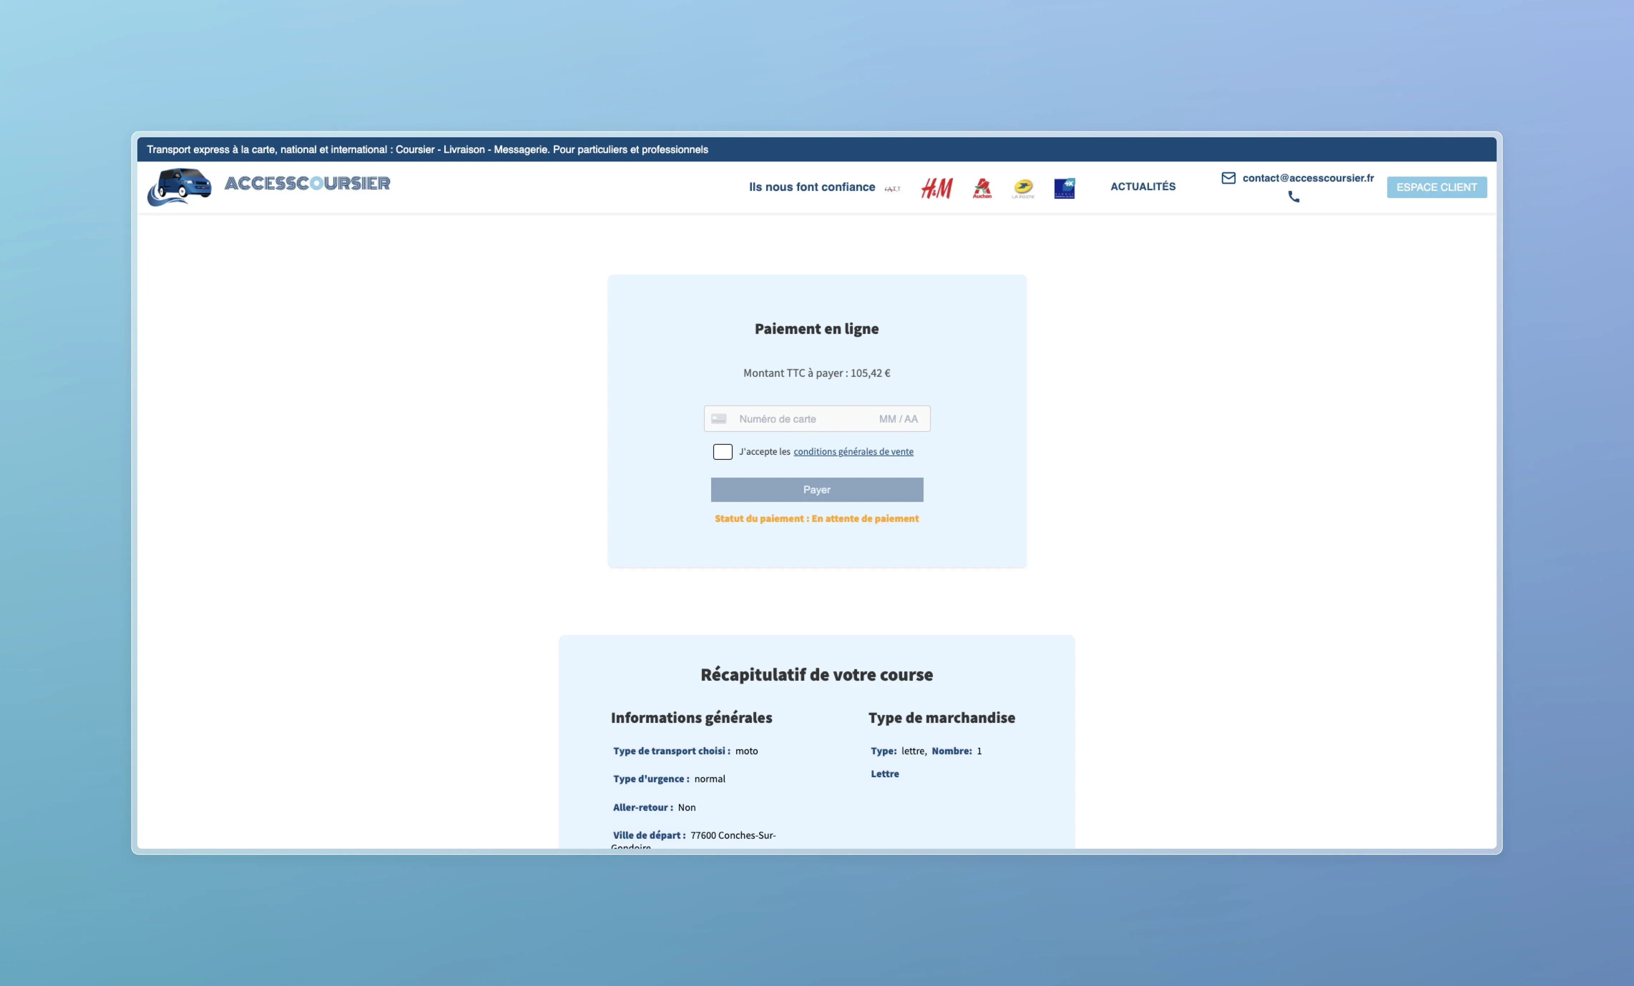Click the small Galt logo
Image resolution: width=1634 pixels, height=986 pixels.
click(892, 189)
